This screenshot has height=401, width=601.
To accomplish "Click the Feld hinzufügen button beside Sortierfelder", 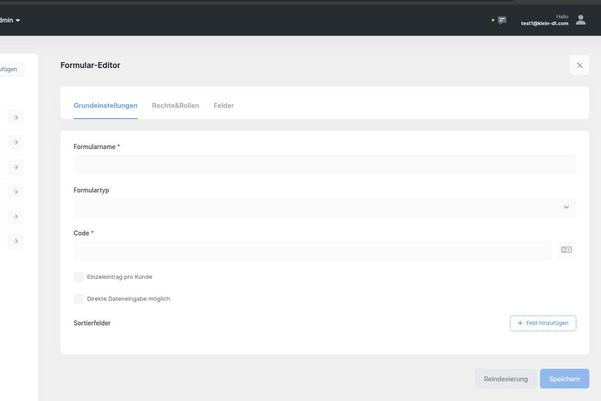I will [543, 323].
